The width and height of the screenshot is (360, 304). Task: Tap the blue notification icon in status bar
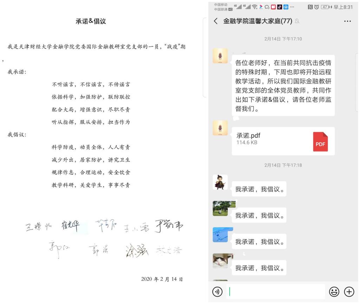pyautogui.click(x=286, y=7)
